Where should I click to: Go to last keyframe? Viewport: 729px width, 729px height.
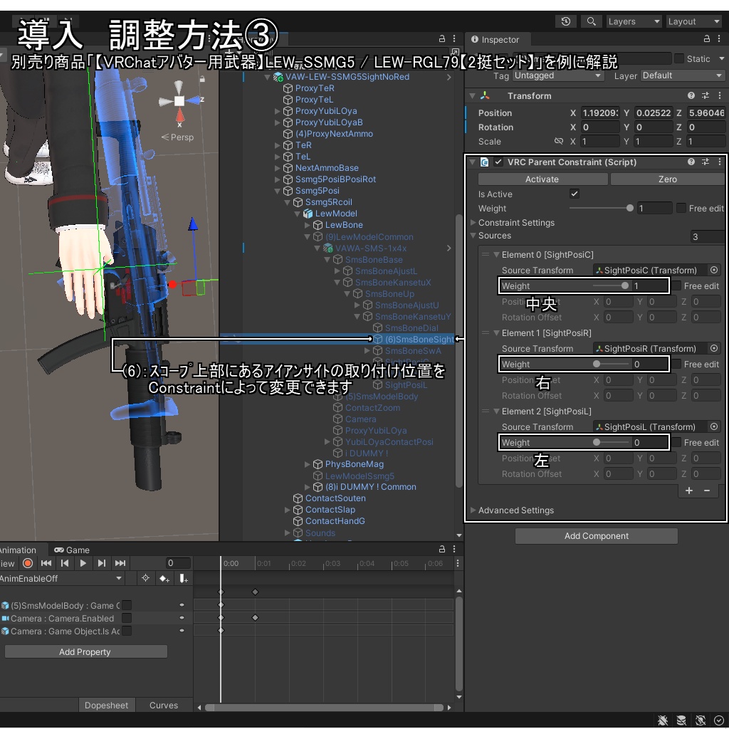[120, 563]
